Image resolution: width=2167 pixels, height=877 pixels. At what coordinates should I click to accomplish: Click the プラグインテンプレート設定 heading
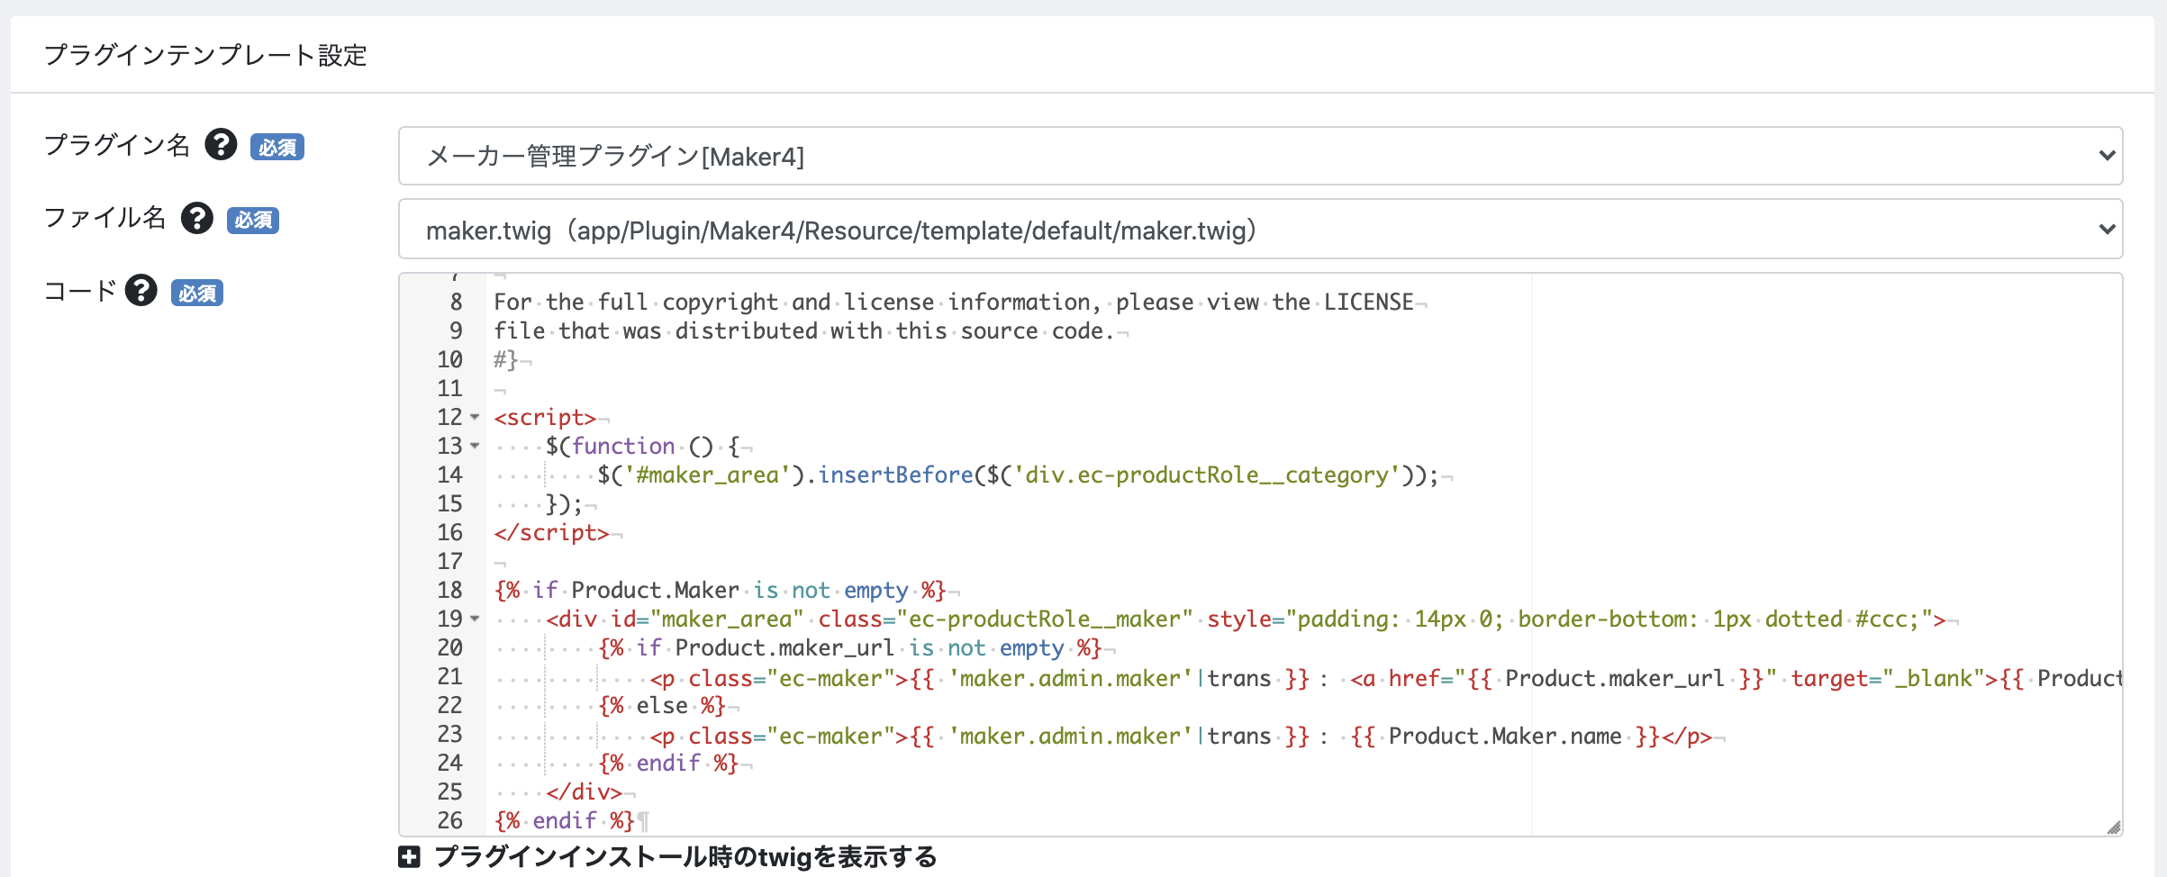(205, 55)
